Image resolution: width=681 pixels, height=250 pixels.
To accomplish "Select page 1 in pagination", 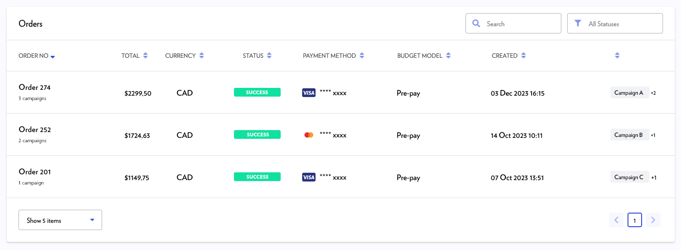I will coord(635,220).
